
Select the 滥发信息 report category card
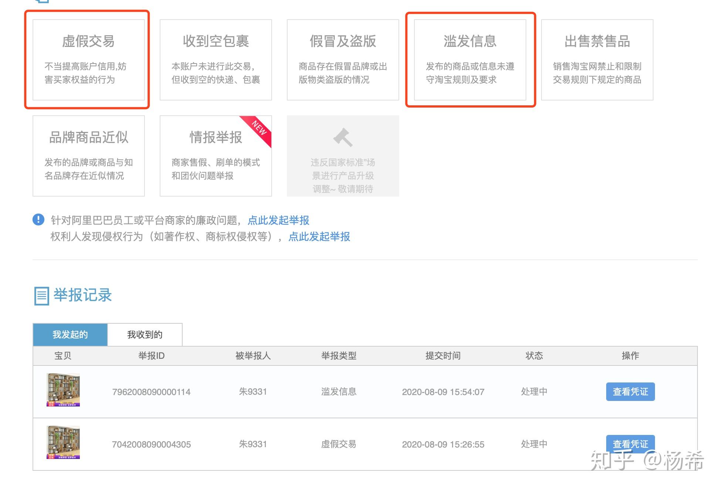(470, 60)
